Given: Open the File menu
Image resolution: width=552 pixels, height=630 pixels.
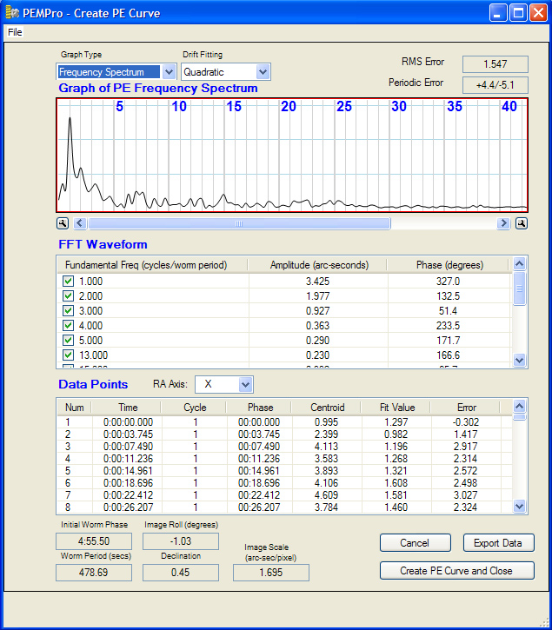Looking at the screenshot, I should [x=16, y=32].
